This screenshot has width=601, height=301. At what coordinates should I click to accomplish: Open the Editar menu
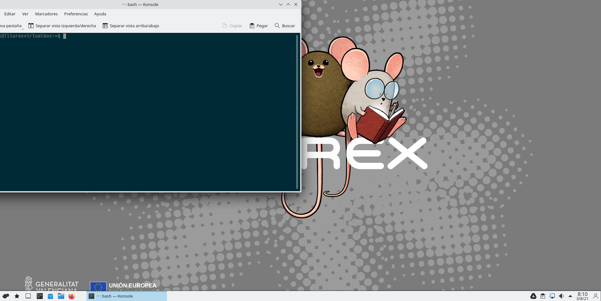[10, 14]
